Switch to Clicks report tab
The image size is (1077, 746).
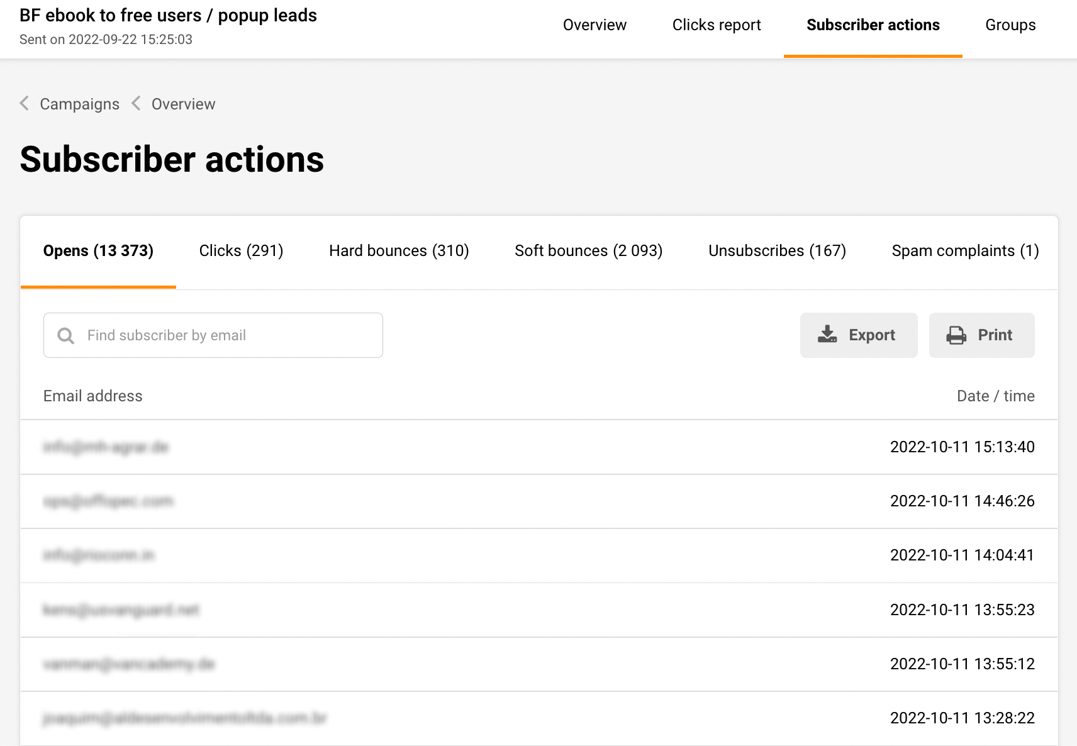716,25
